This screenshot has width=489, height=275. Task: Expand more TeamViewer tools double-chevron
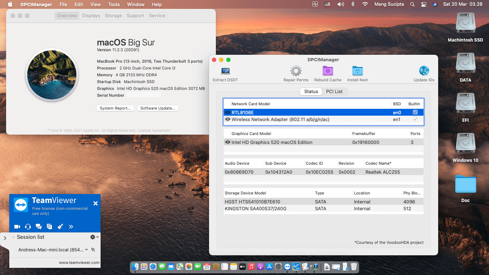point(71,227)
